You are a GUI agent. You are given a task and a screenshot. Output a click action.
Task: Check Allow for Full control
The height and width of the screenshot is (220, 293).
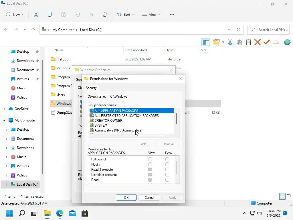[x=150, y=159]
